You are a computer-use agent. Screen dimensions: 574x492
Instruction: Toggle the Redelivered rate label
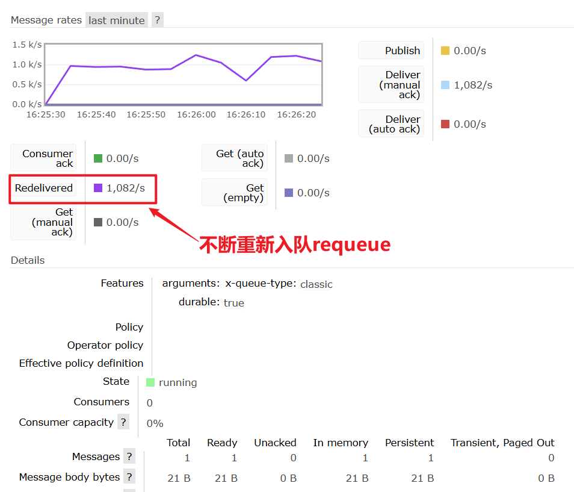(43, 188)
